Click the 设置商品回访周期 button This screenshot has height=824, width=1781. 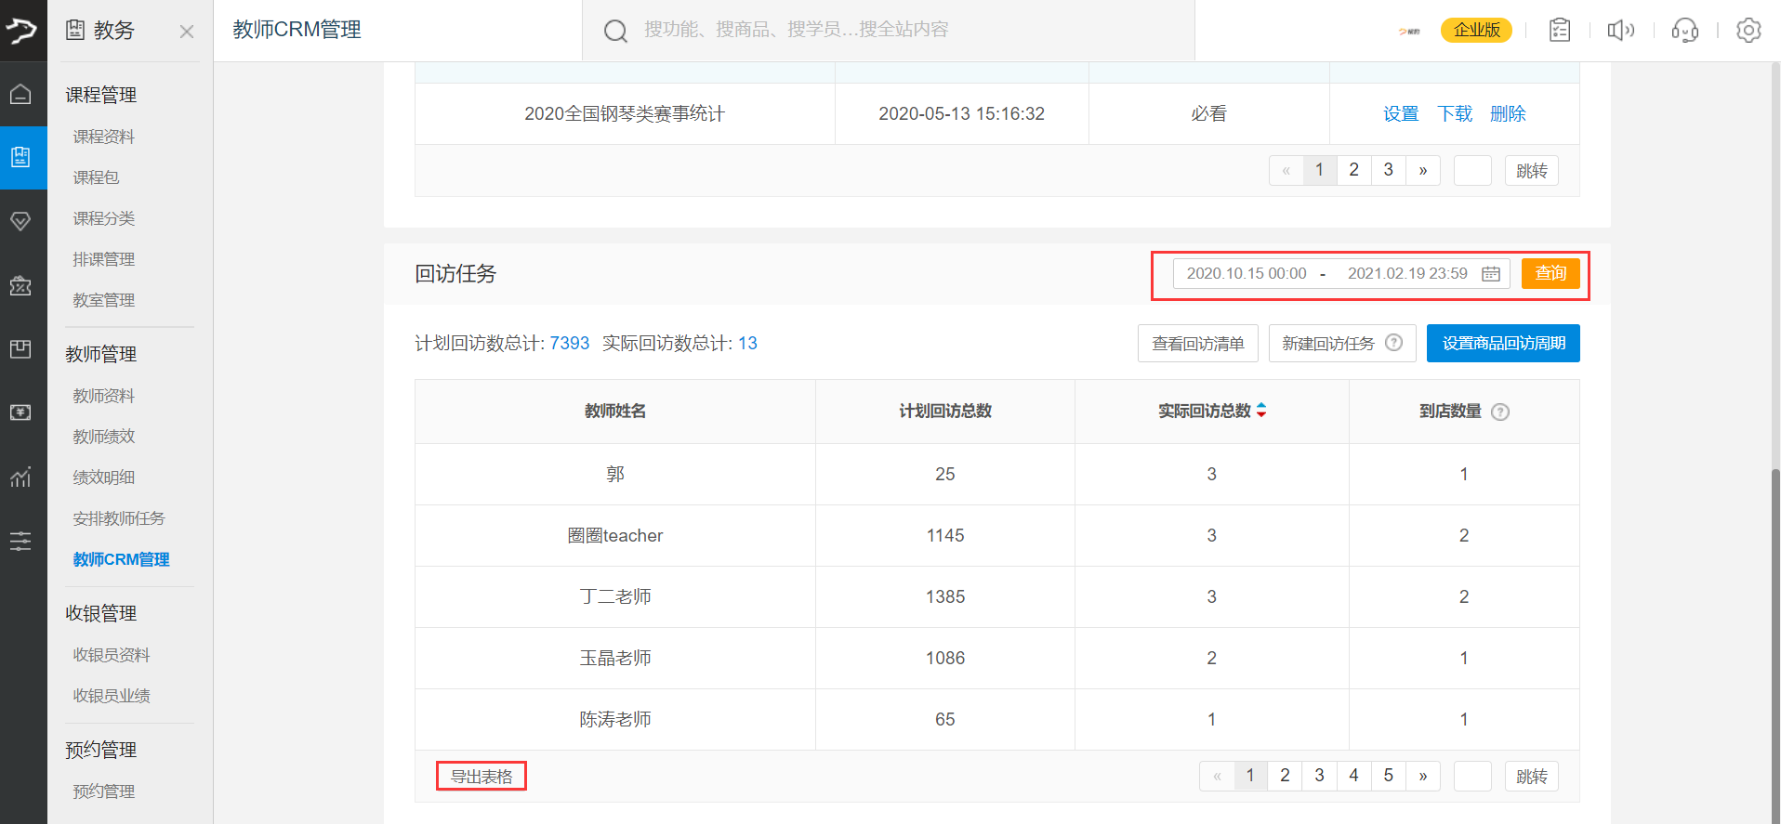[1502, 344]
